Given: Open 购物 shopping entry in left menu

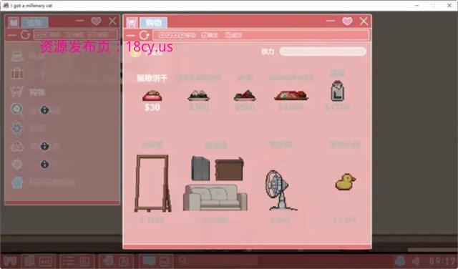Looking at the screenshot, I should [x=27, y=92].
